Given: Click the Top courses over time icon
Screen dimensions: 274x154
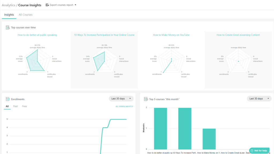Looking at the screenshot, I should [7, 28].
